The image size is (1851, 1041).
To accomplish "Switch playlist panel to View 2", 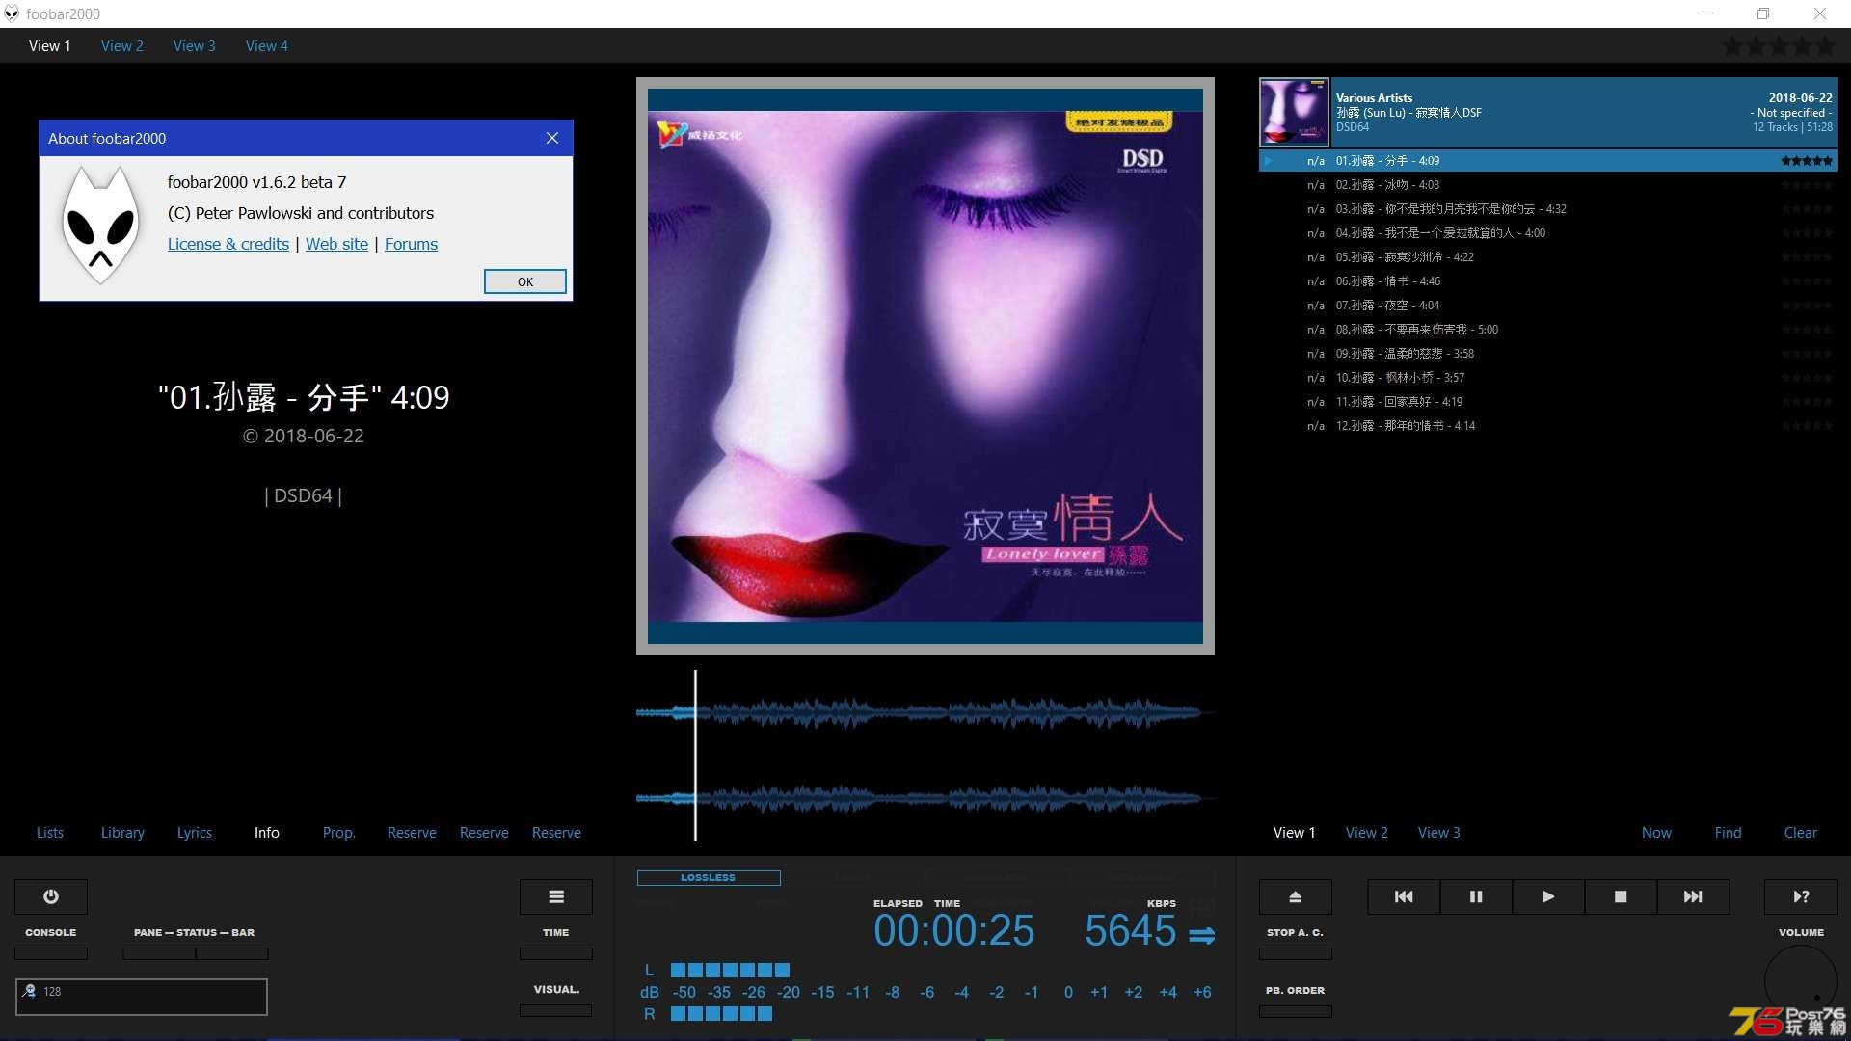I will [1367, 832].
